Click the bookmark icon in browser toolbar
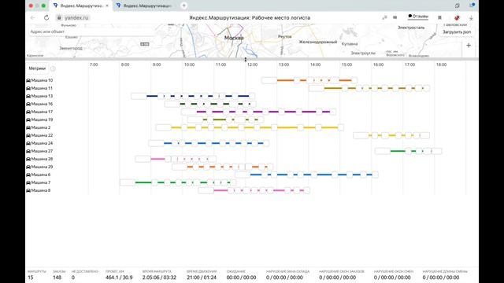The height and width of the screenshot is (283, 504). [x=439, y=17]
